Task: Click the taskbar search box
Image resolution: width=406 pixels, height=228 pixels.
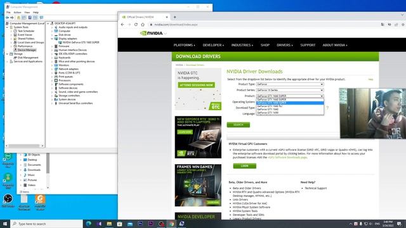Action: coord(46,224)
